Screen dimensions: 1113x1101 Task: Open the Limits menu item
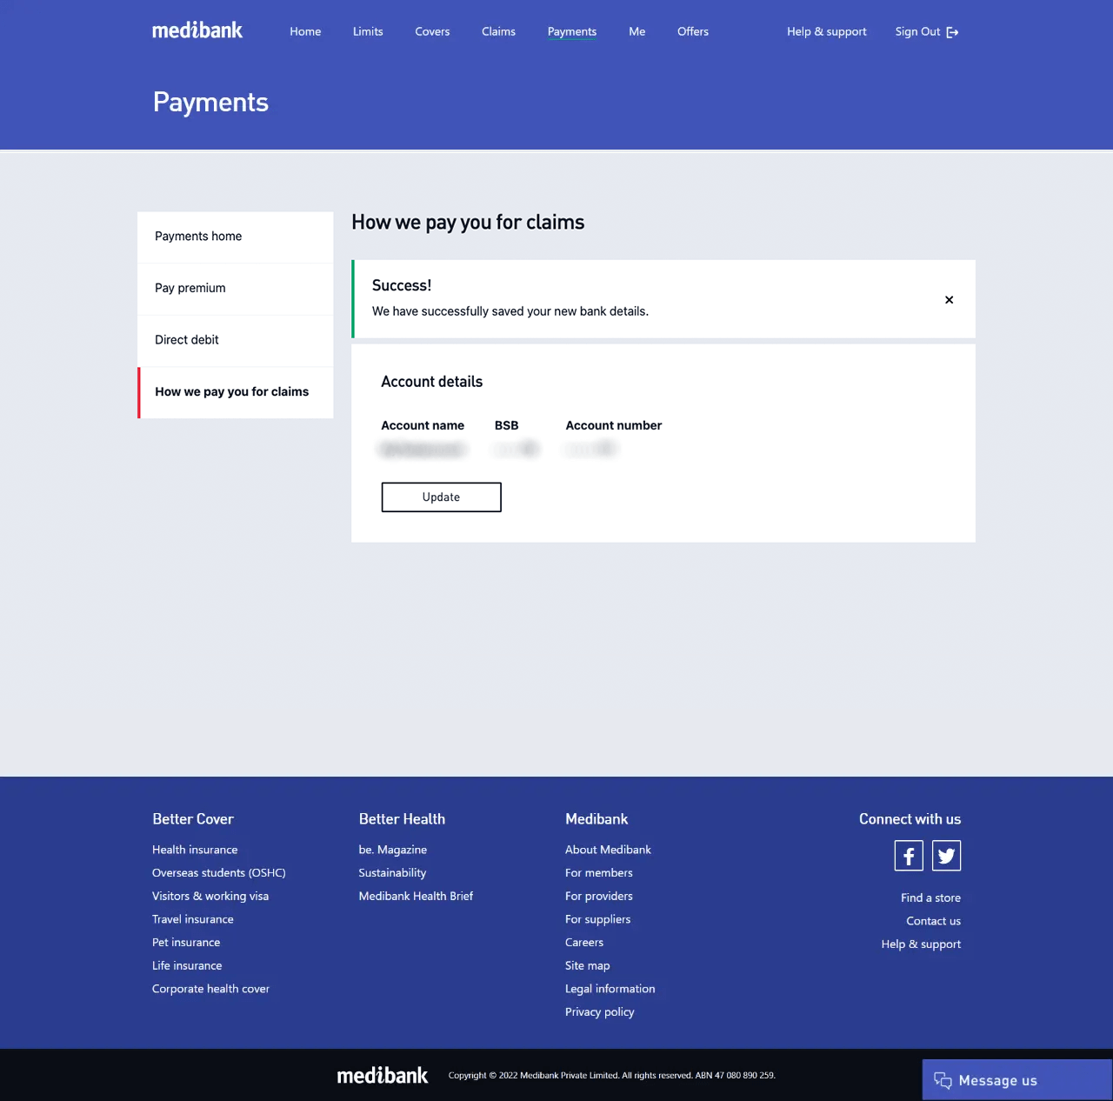point(368,31)
